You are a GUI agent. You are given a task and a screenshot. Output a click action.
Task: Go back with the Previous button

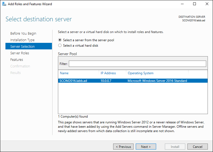tap(123, 147)
